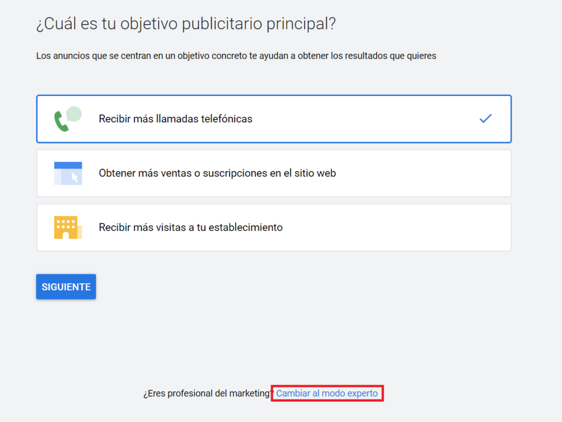Screen dimensions: 562x422
Task: Select 'Recibir más visitas a tu establecimiento' option
Action: tap(274, 228)
